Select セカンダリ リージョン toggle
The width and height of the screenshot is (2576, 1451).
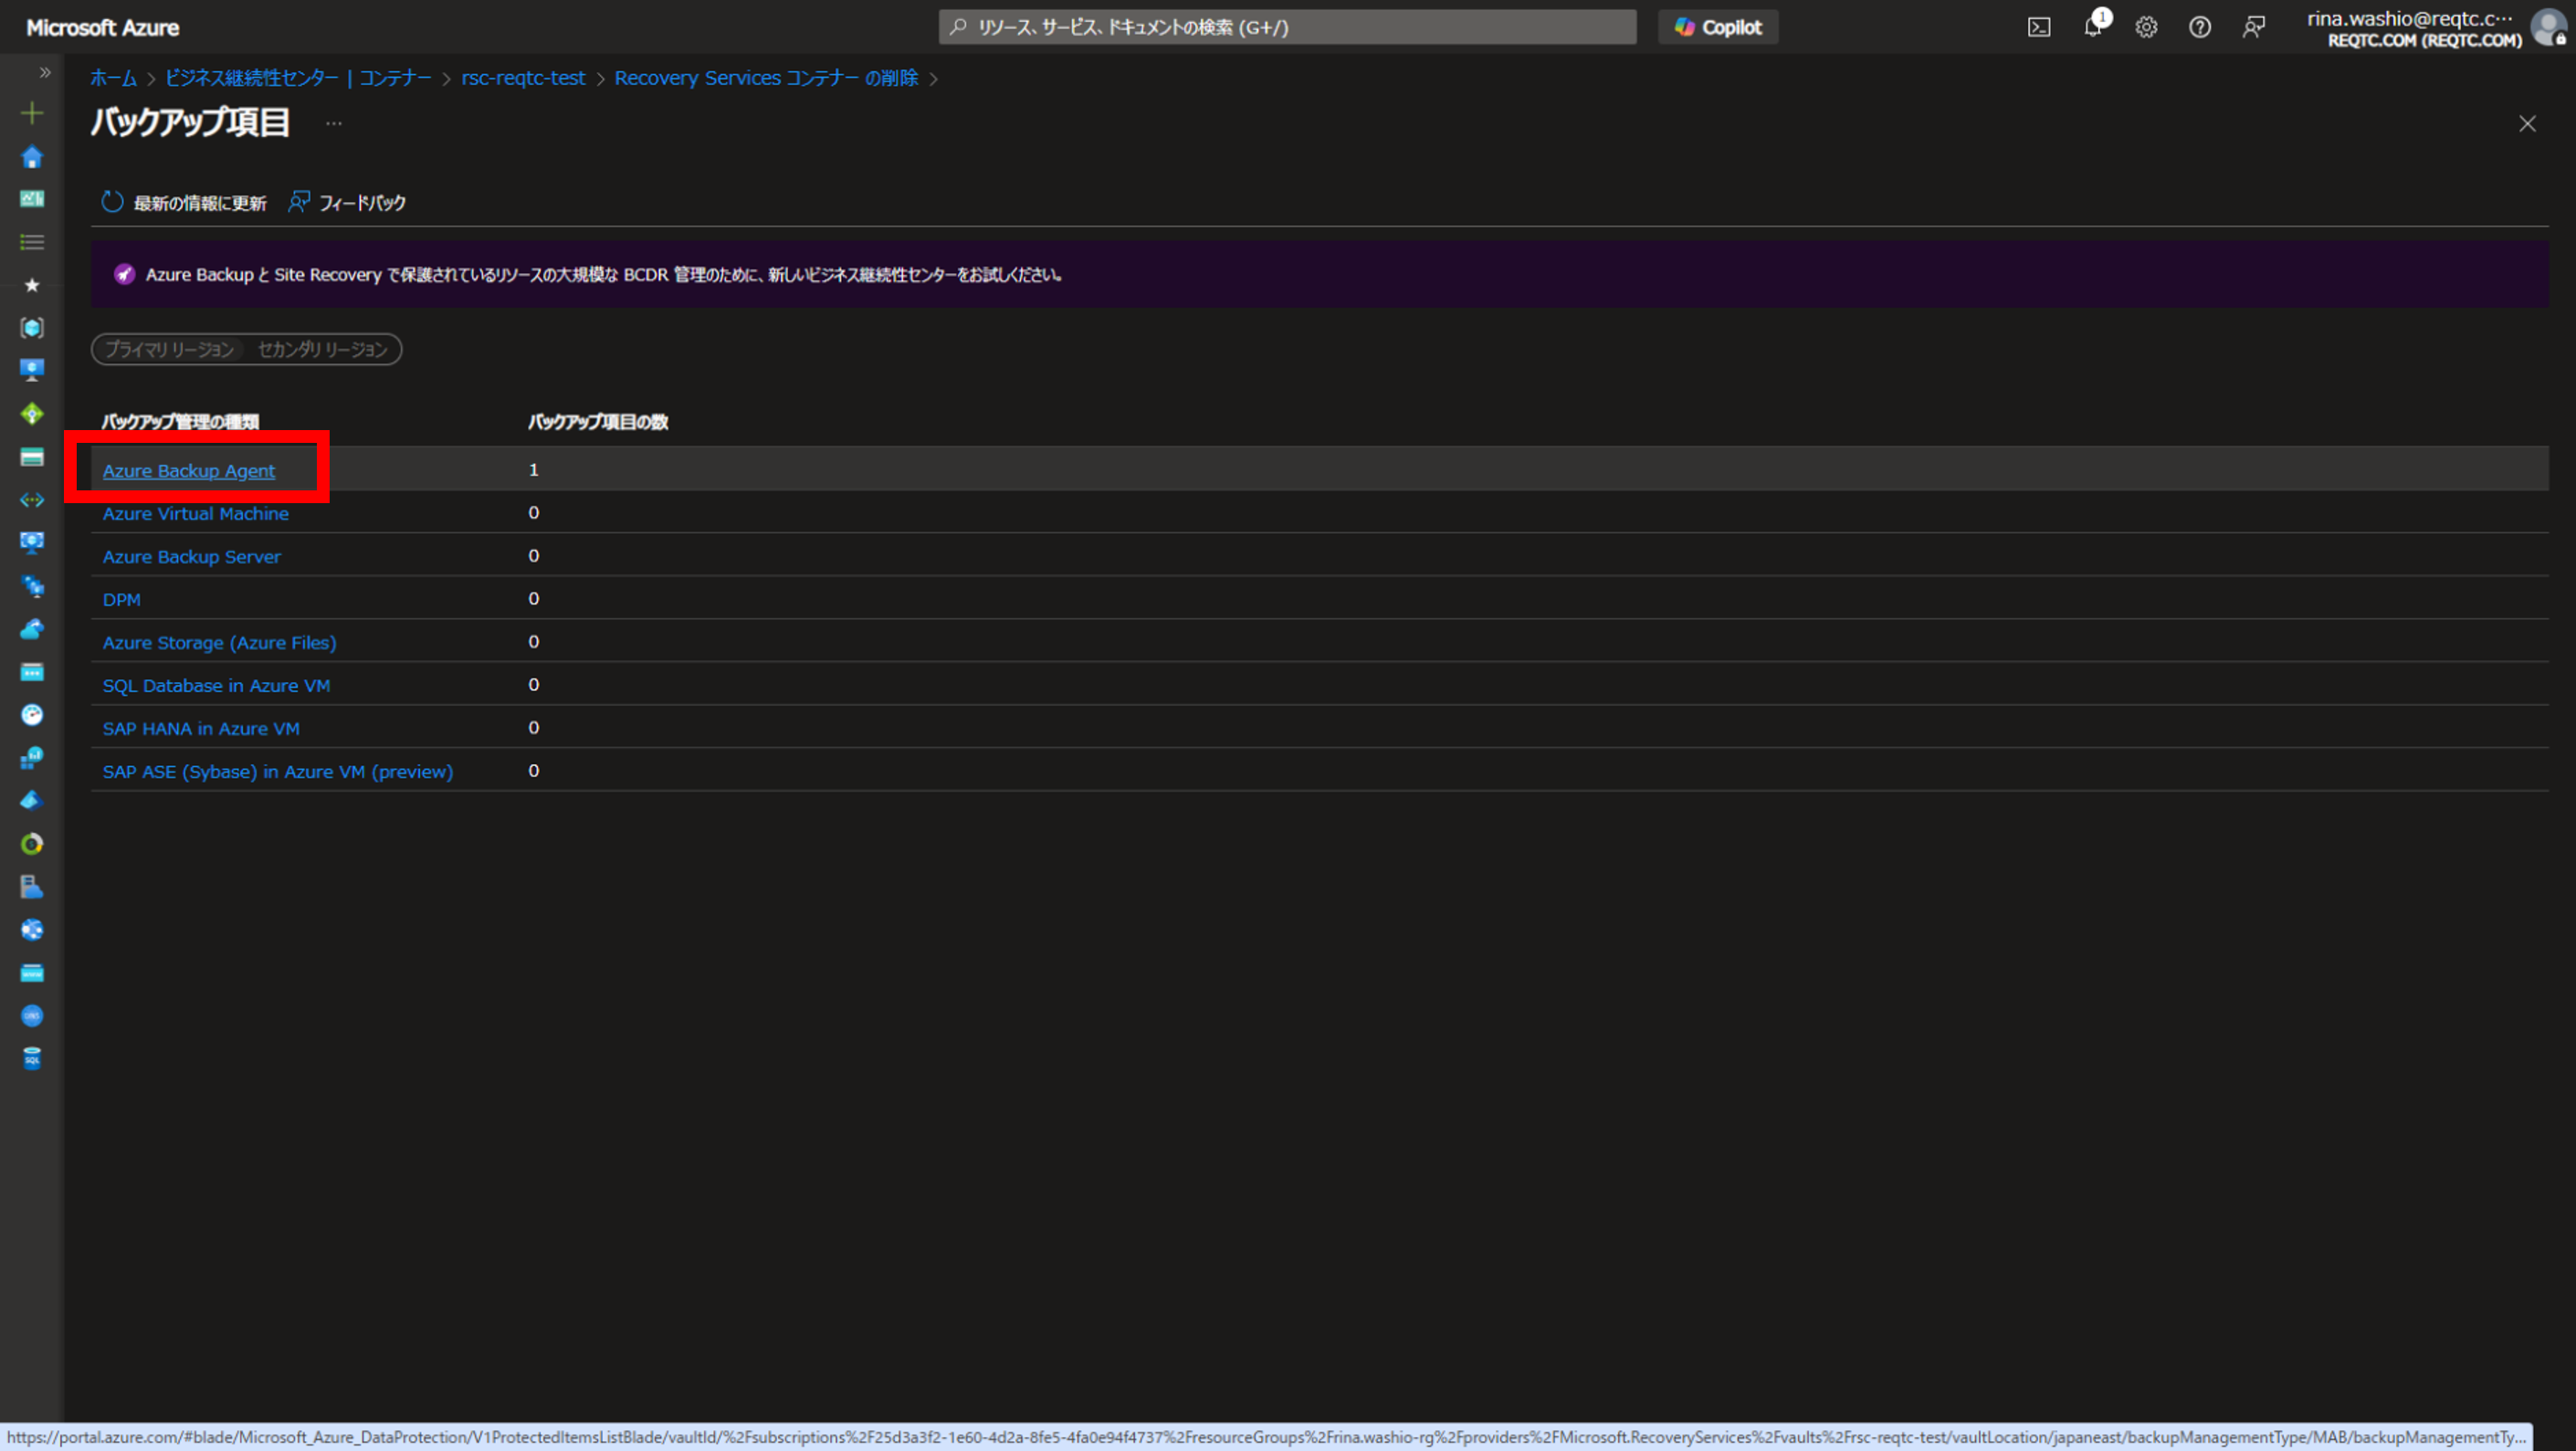point(323,349)
